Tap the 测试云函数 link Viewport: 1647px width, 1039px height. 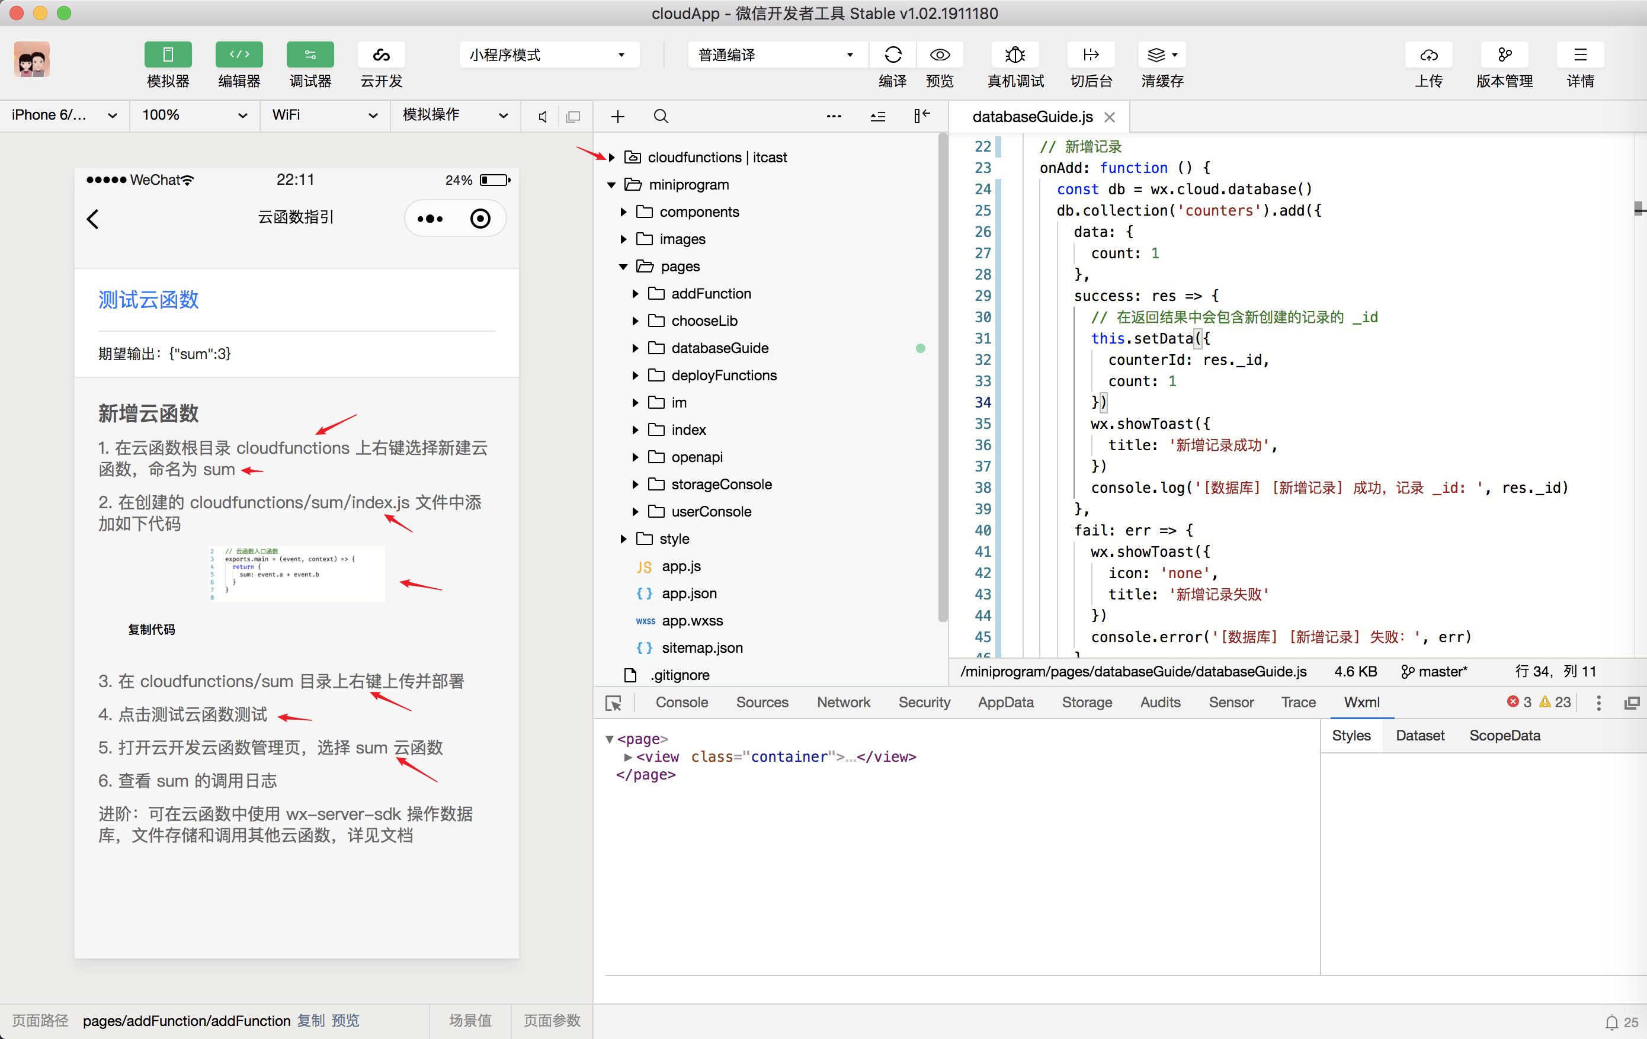click(x=149, y=300)
